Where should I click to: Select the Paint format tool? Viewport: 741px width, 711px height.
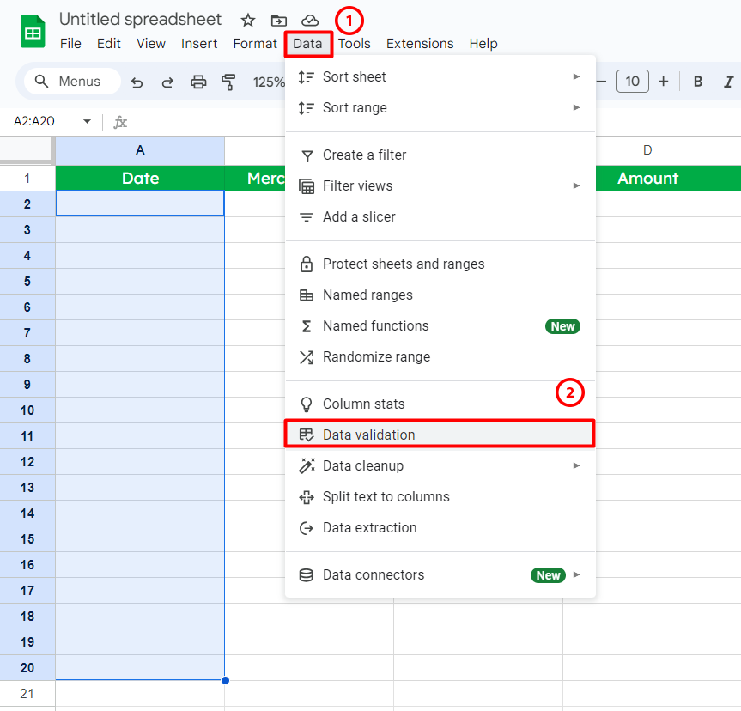[228, 82]
